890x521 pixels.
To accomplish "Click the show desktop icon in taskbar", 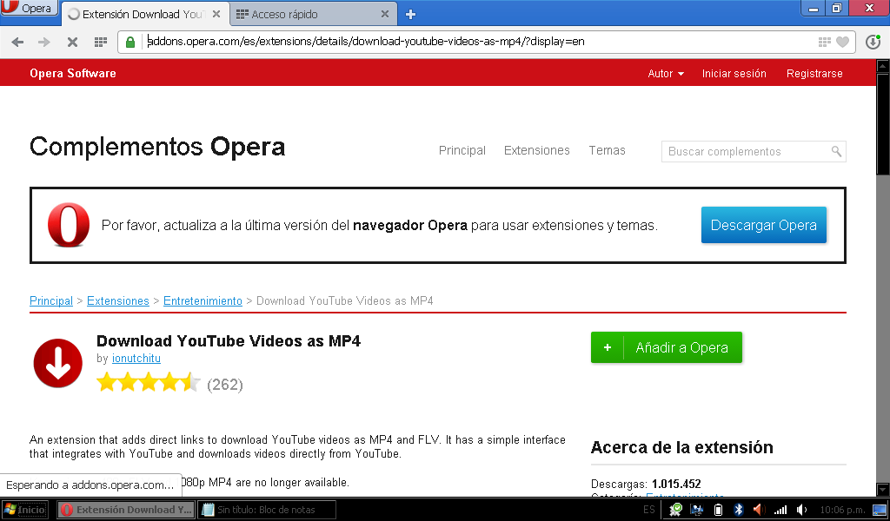I will 880,510.
